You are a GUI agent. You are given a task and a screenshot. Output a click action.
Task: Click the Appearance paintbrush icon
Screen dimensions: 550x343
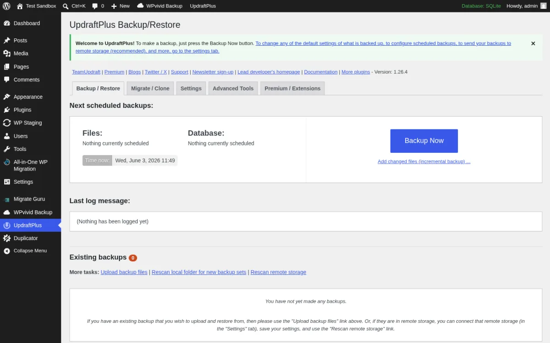coord(7,97)
